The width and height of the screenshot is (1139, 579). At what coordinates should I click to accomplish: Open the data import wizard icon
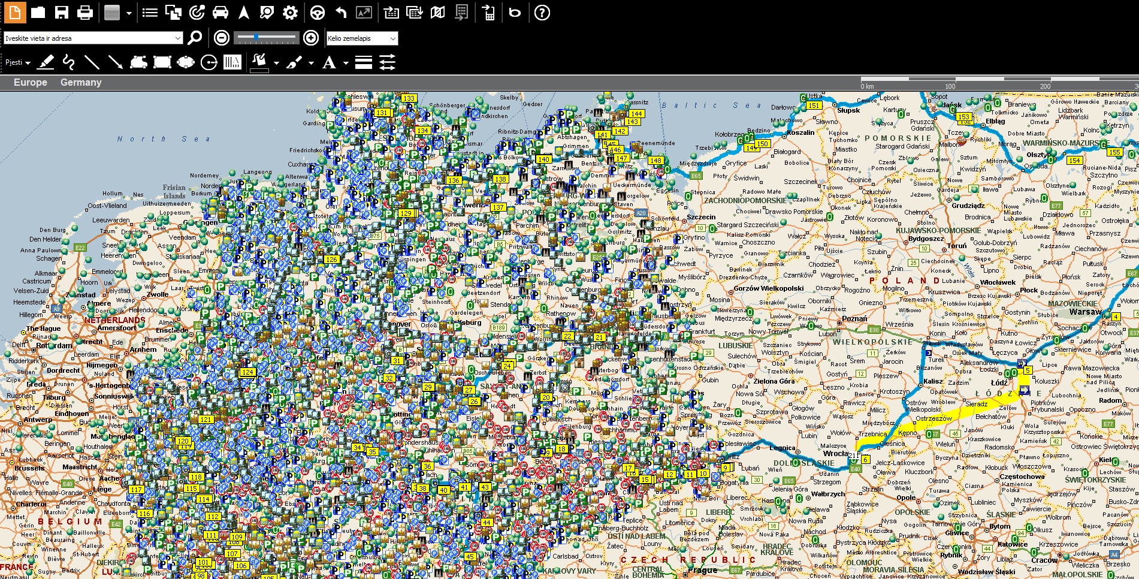391,13
